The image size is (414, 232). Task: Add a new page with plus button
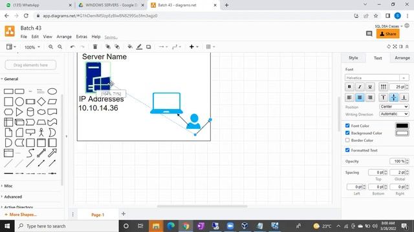tap(124, 214)
